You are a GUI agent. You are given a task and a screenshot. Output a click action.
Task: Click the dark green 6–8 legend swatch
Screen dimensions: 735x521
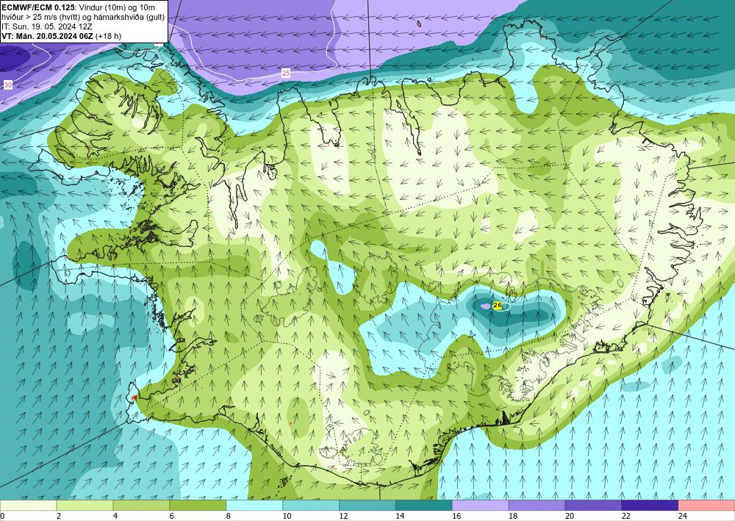[198, 506]
